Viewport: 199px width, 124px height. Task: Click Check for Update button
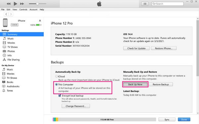click(136, 48)
